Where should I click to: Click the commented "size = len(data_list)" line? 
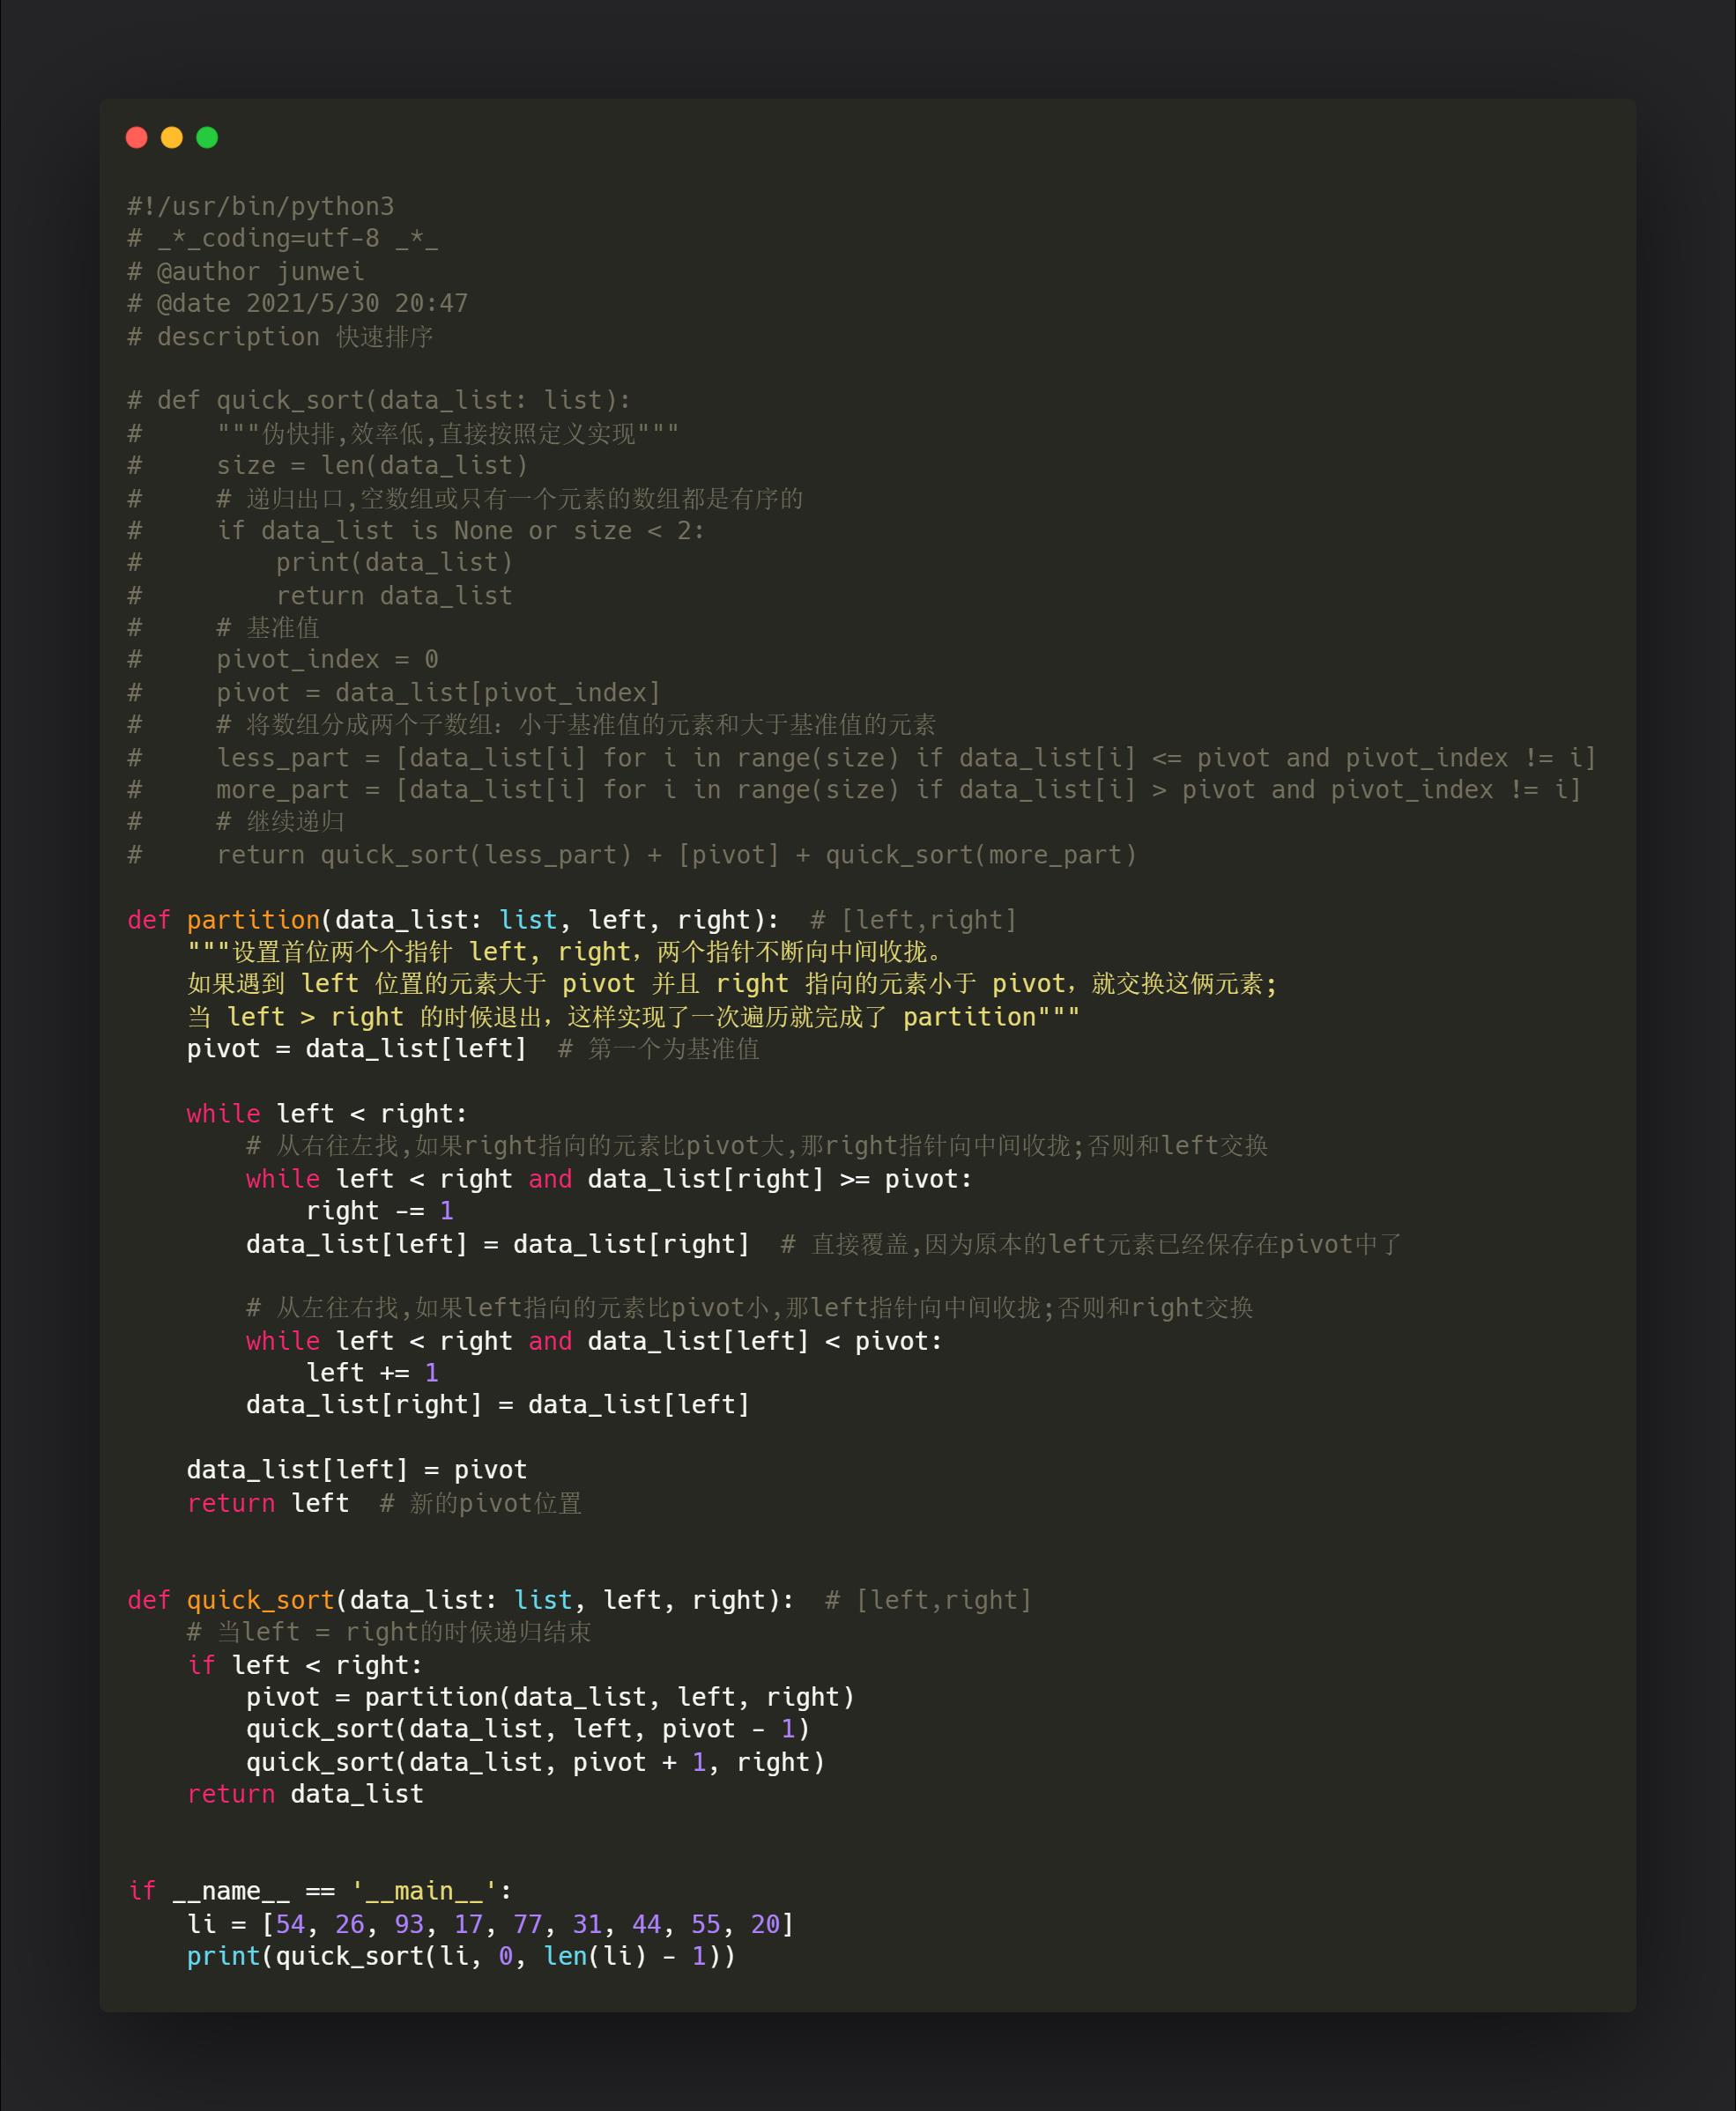click(x=372, y=465)
